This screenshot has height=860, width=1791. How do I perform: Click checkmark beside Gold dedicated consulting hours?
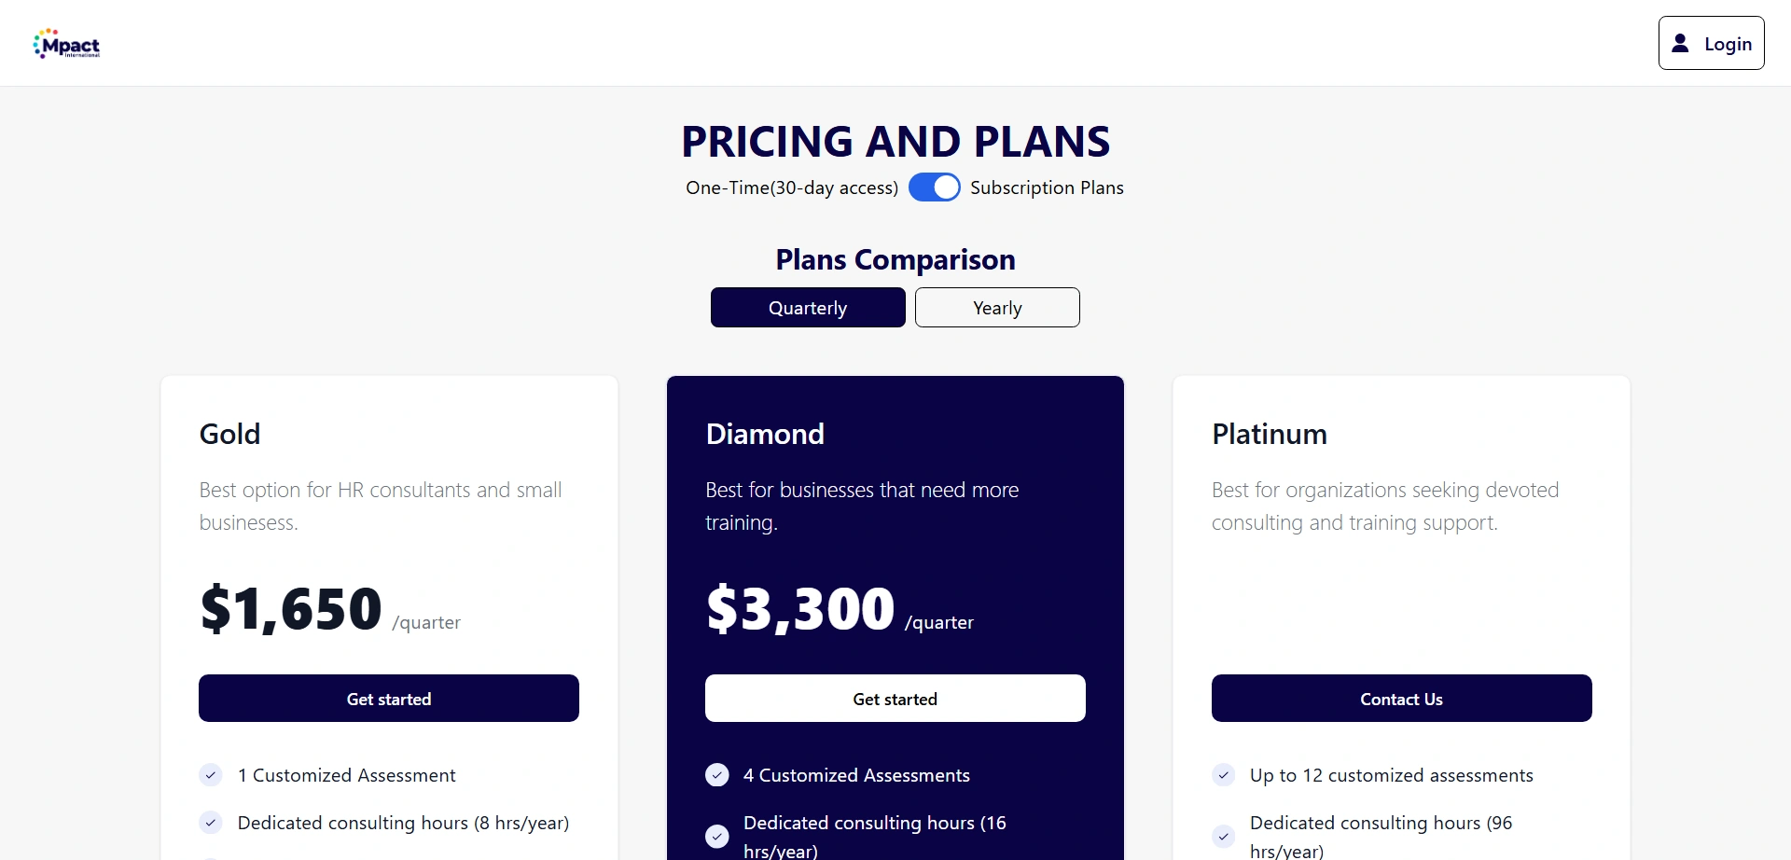211,823
